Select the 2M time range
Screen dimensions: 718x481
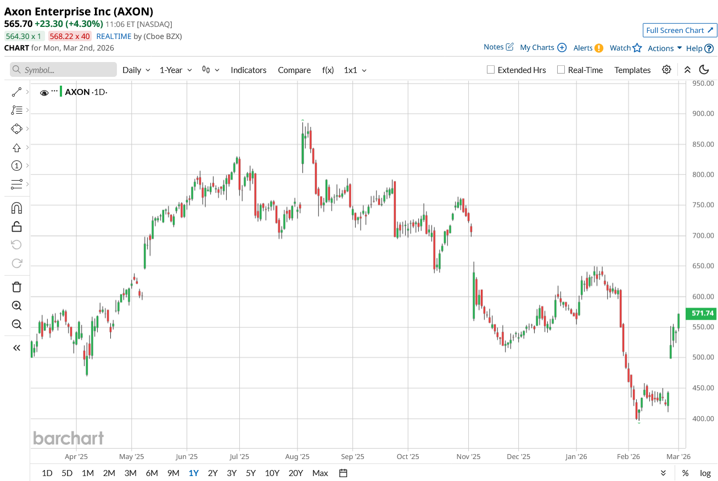109,473
